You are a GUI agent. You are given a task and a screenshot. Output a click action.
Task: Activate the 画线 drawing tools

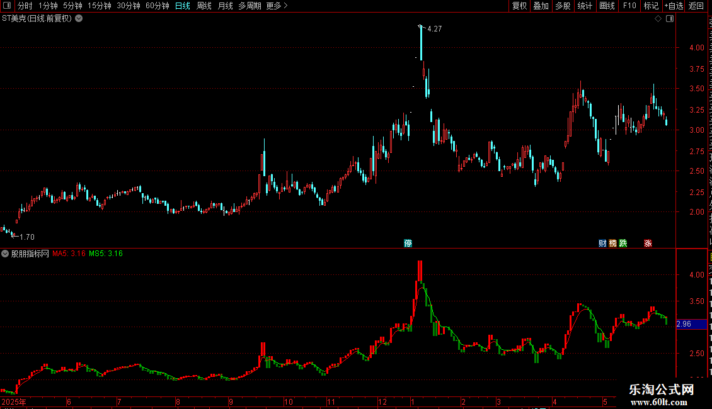[x=607, y=6]
